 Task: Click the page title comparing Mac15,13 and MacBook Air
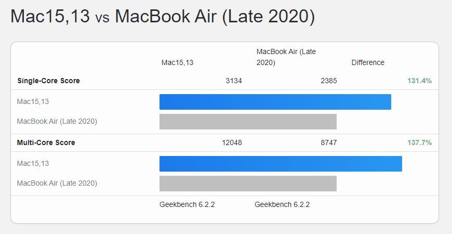[163, 17]
